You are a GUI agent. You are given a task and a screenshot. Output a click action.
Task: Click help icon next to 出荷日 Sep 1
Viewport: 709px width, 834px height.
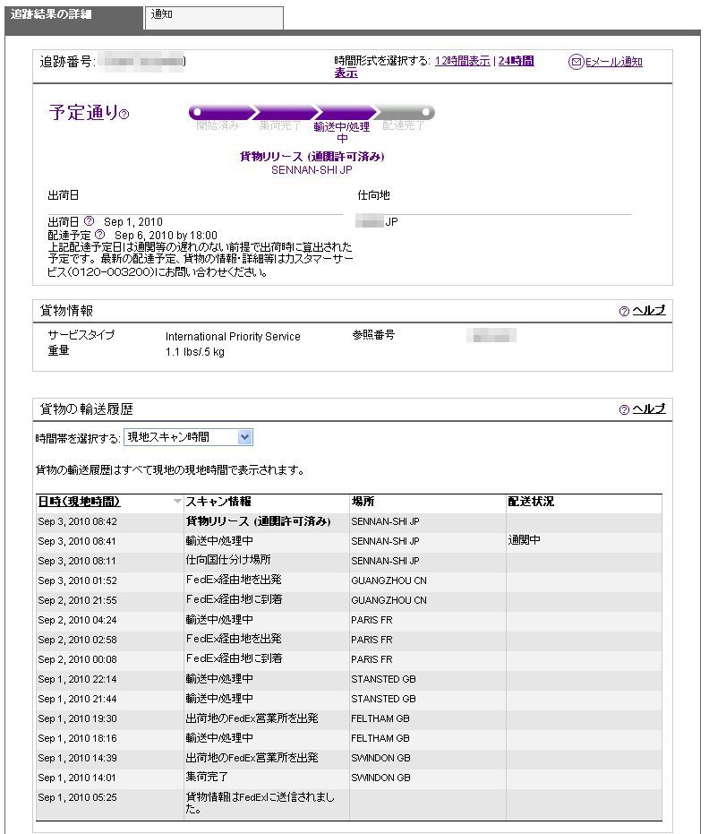[90, 220]
